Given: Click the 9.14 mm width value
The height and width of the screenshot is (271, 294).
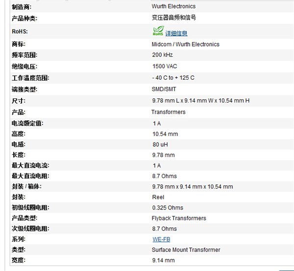Looking at the screenshot, I should tap(163, 260).
